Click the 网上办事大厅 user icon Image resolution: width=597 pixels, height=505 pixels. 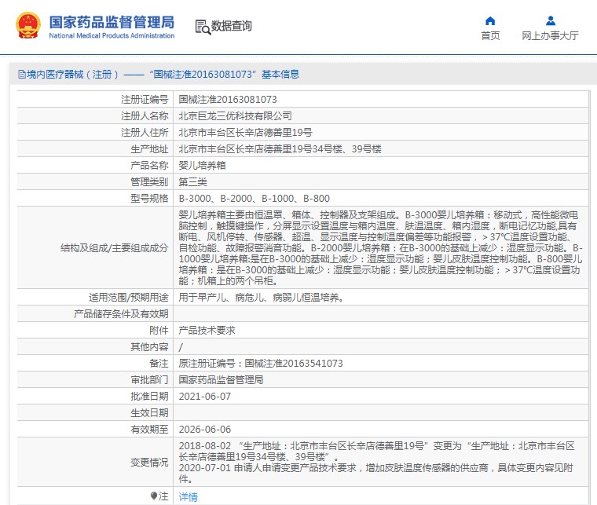click(x=551, y=20)
